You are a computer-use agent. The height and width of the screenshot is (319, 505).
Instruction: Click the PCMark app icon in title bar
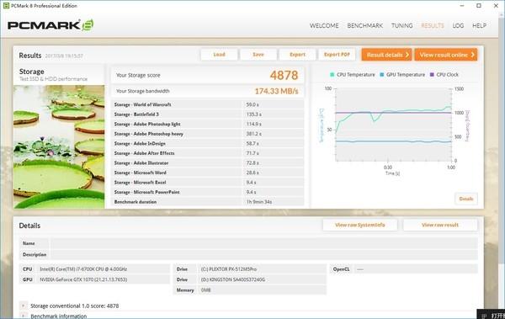click(x=6, y=6)
